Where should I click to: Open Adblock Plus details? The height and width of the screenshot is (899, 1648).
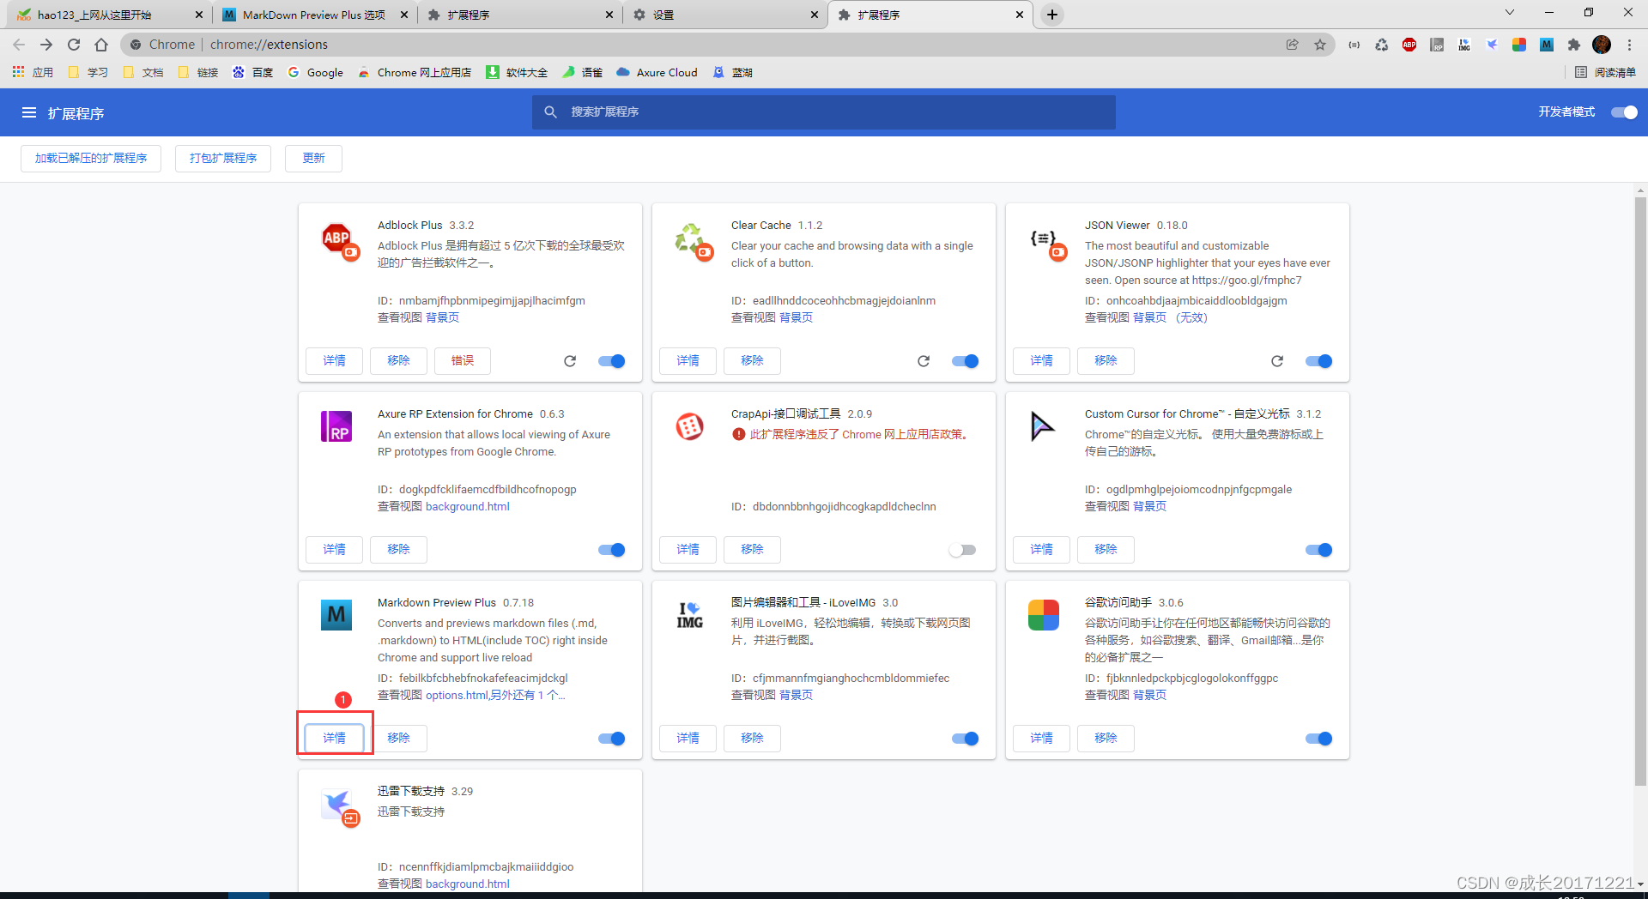coord(334,361)
